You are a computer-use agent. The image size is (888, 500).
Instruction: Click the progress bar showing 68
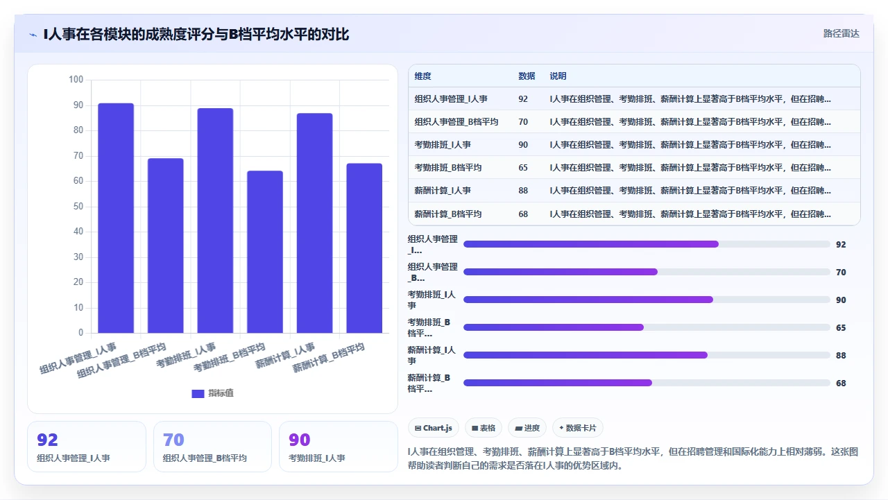[x=647, y=383]
